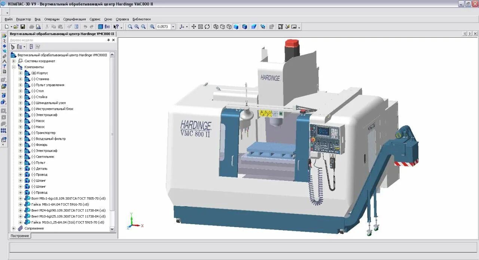Open the tree composition dropdown arrow
Viewport: 479px width, 260px height.
tap(24, 47)
